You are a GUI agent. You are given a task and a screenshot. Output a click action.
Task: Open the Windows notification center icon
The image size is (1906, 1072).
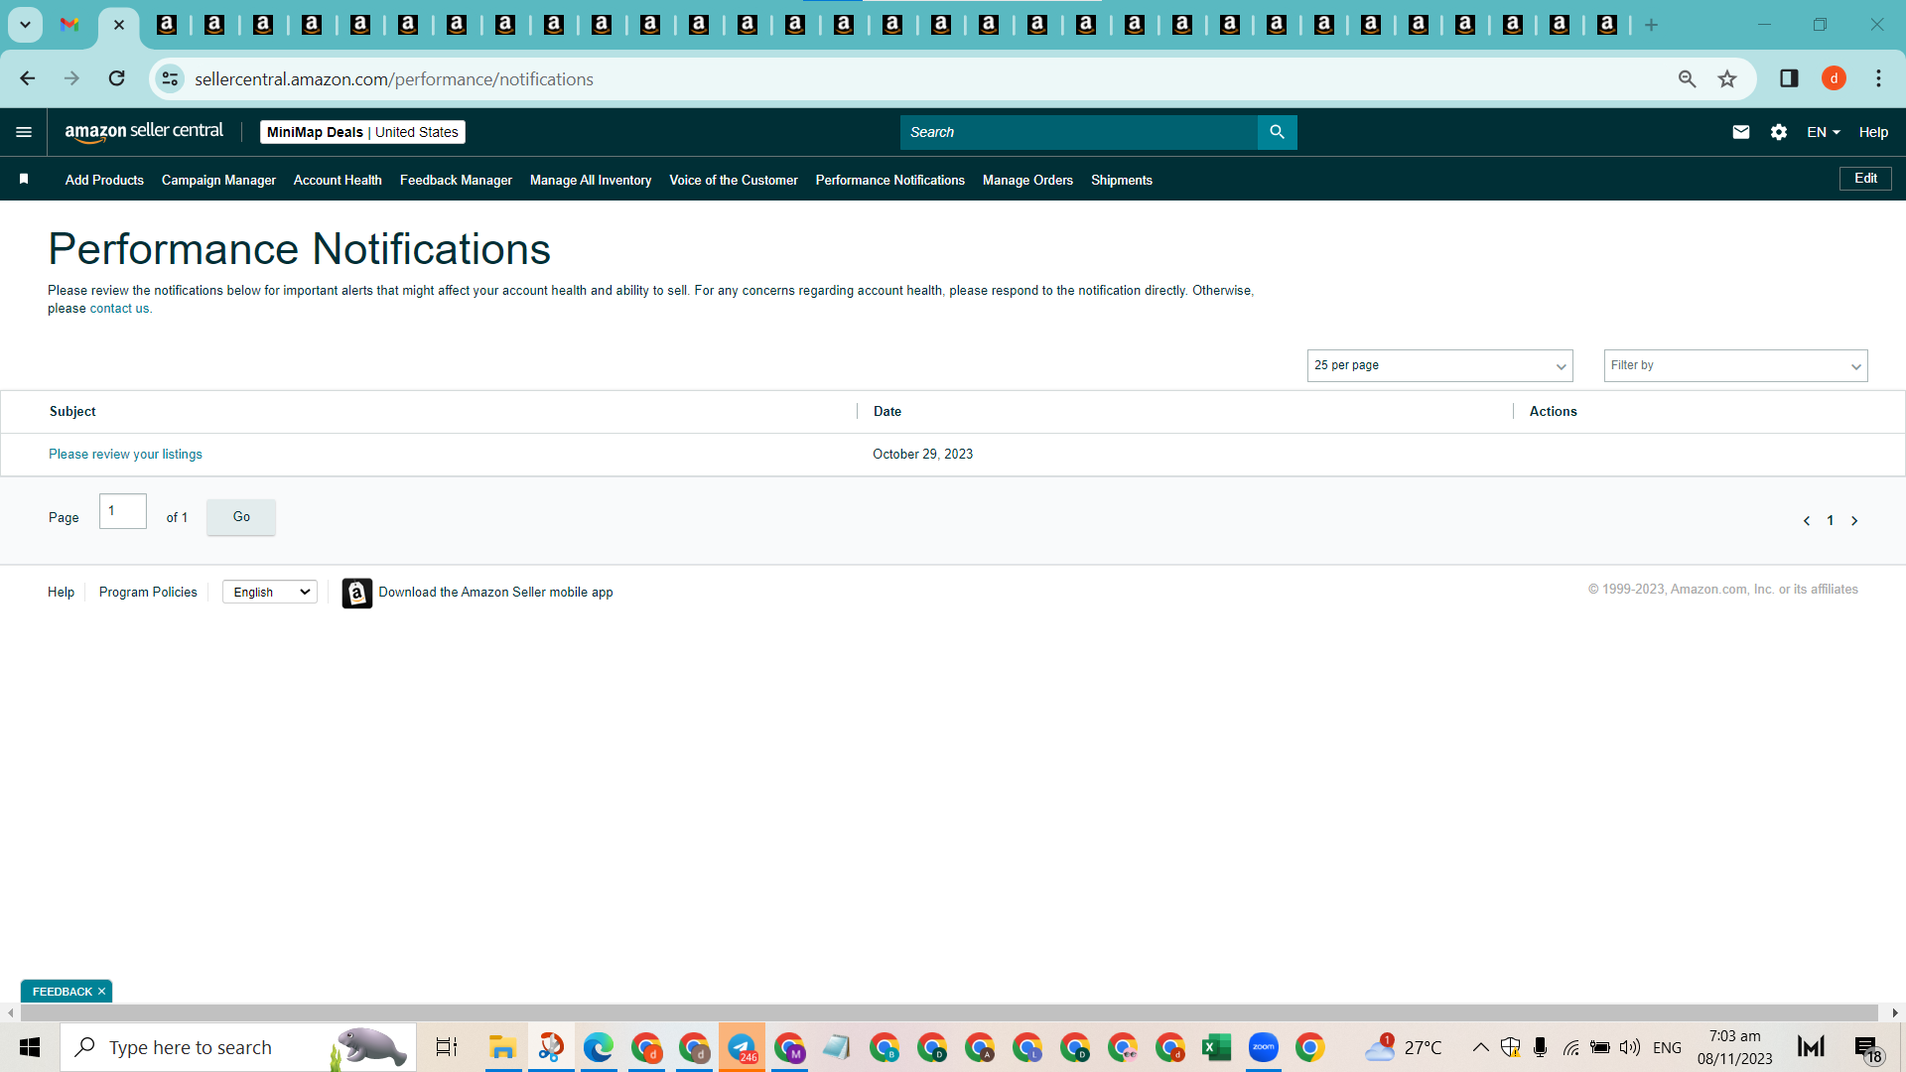click(1868, 1047)
